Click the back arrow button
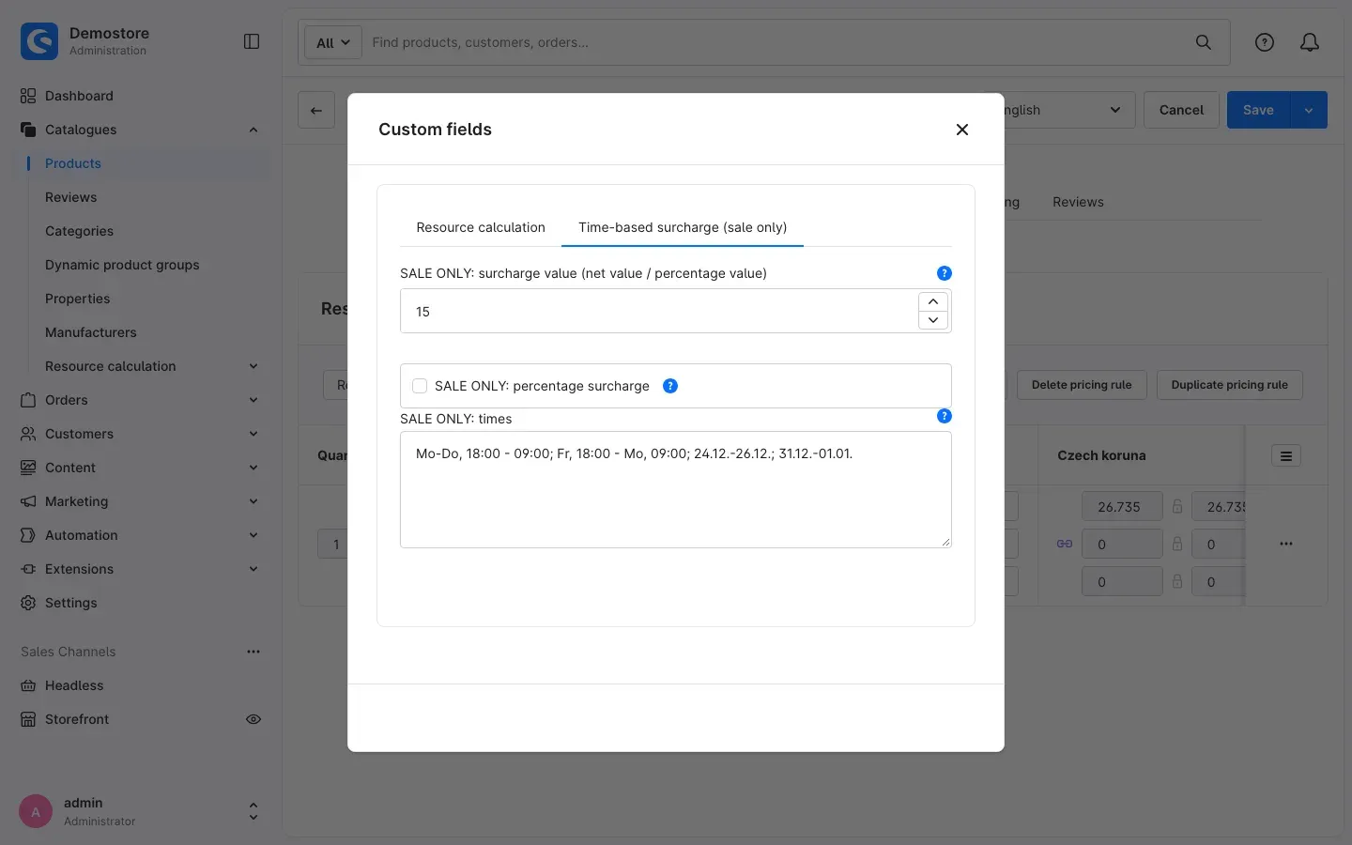 click(x=316, y=110)
